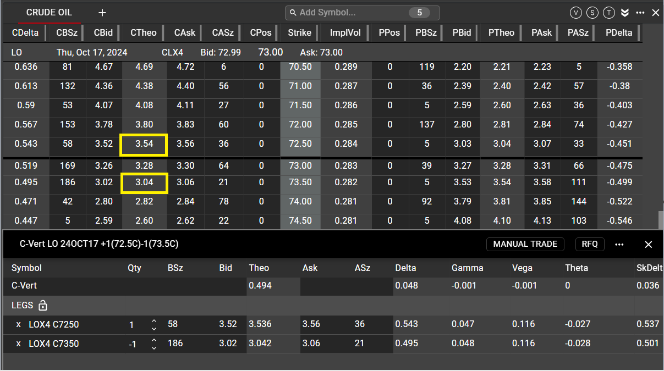664x371 pixels.
Task: Click the Thu, Oct 17, 2024 expiry label
Action: pyautogui.click(x=92, y=53)
